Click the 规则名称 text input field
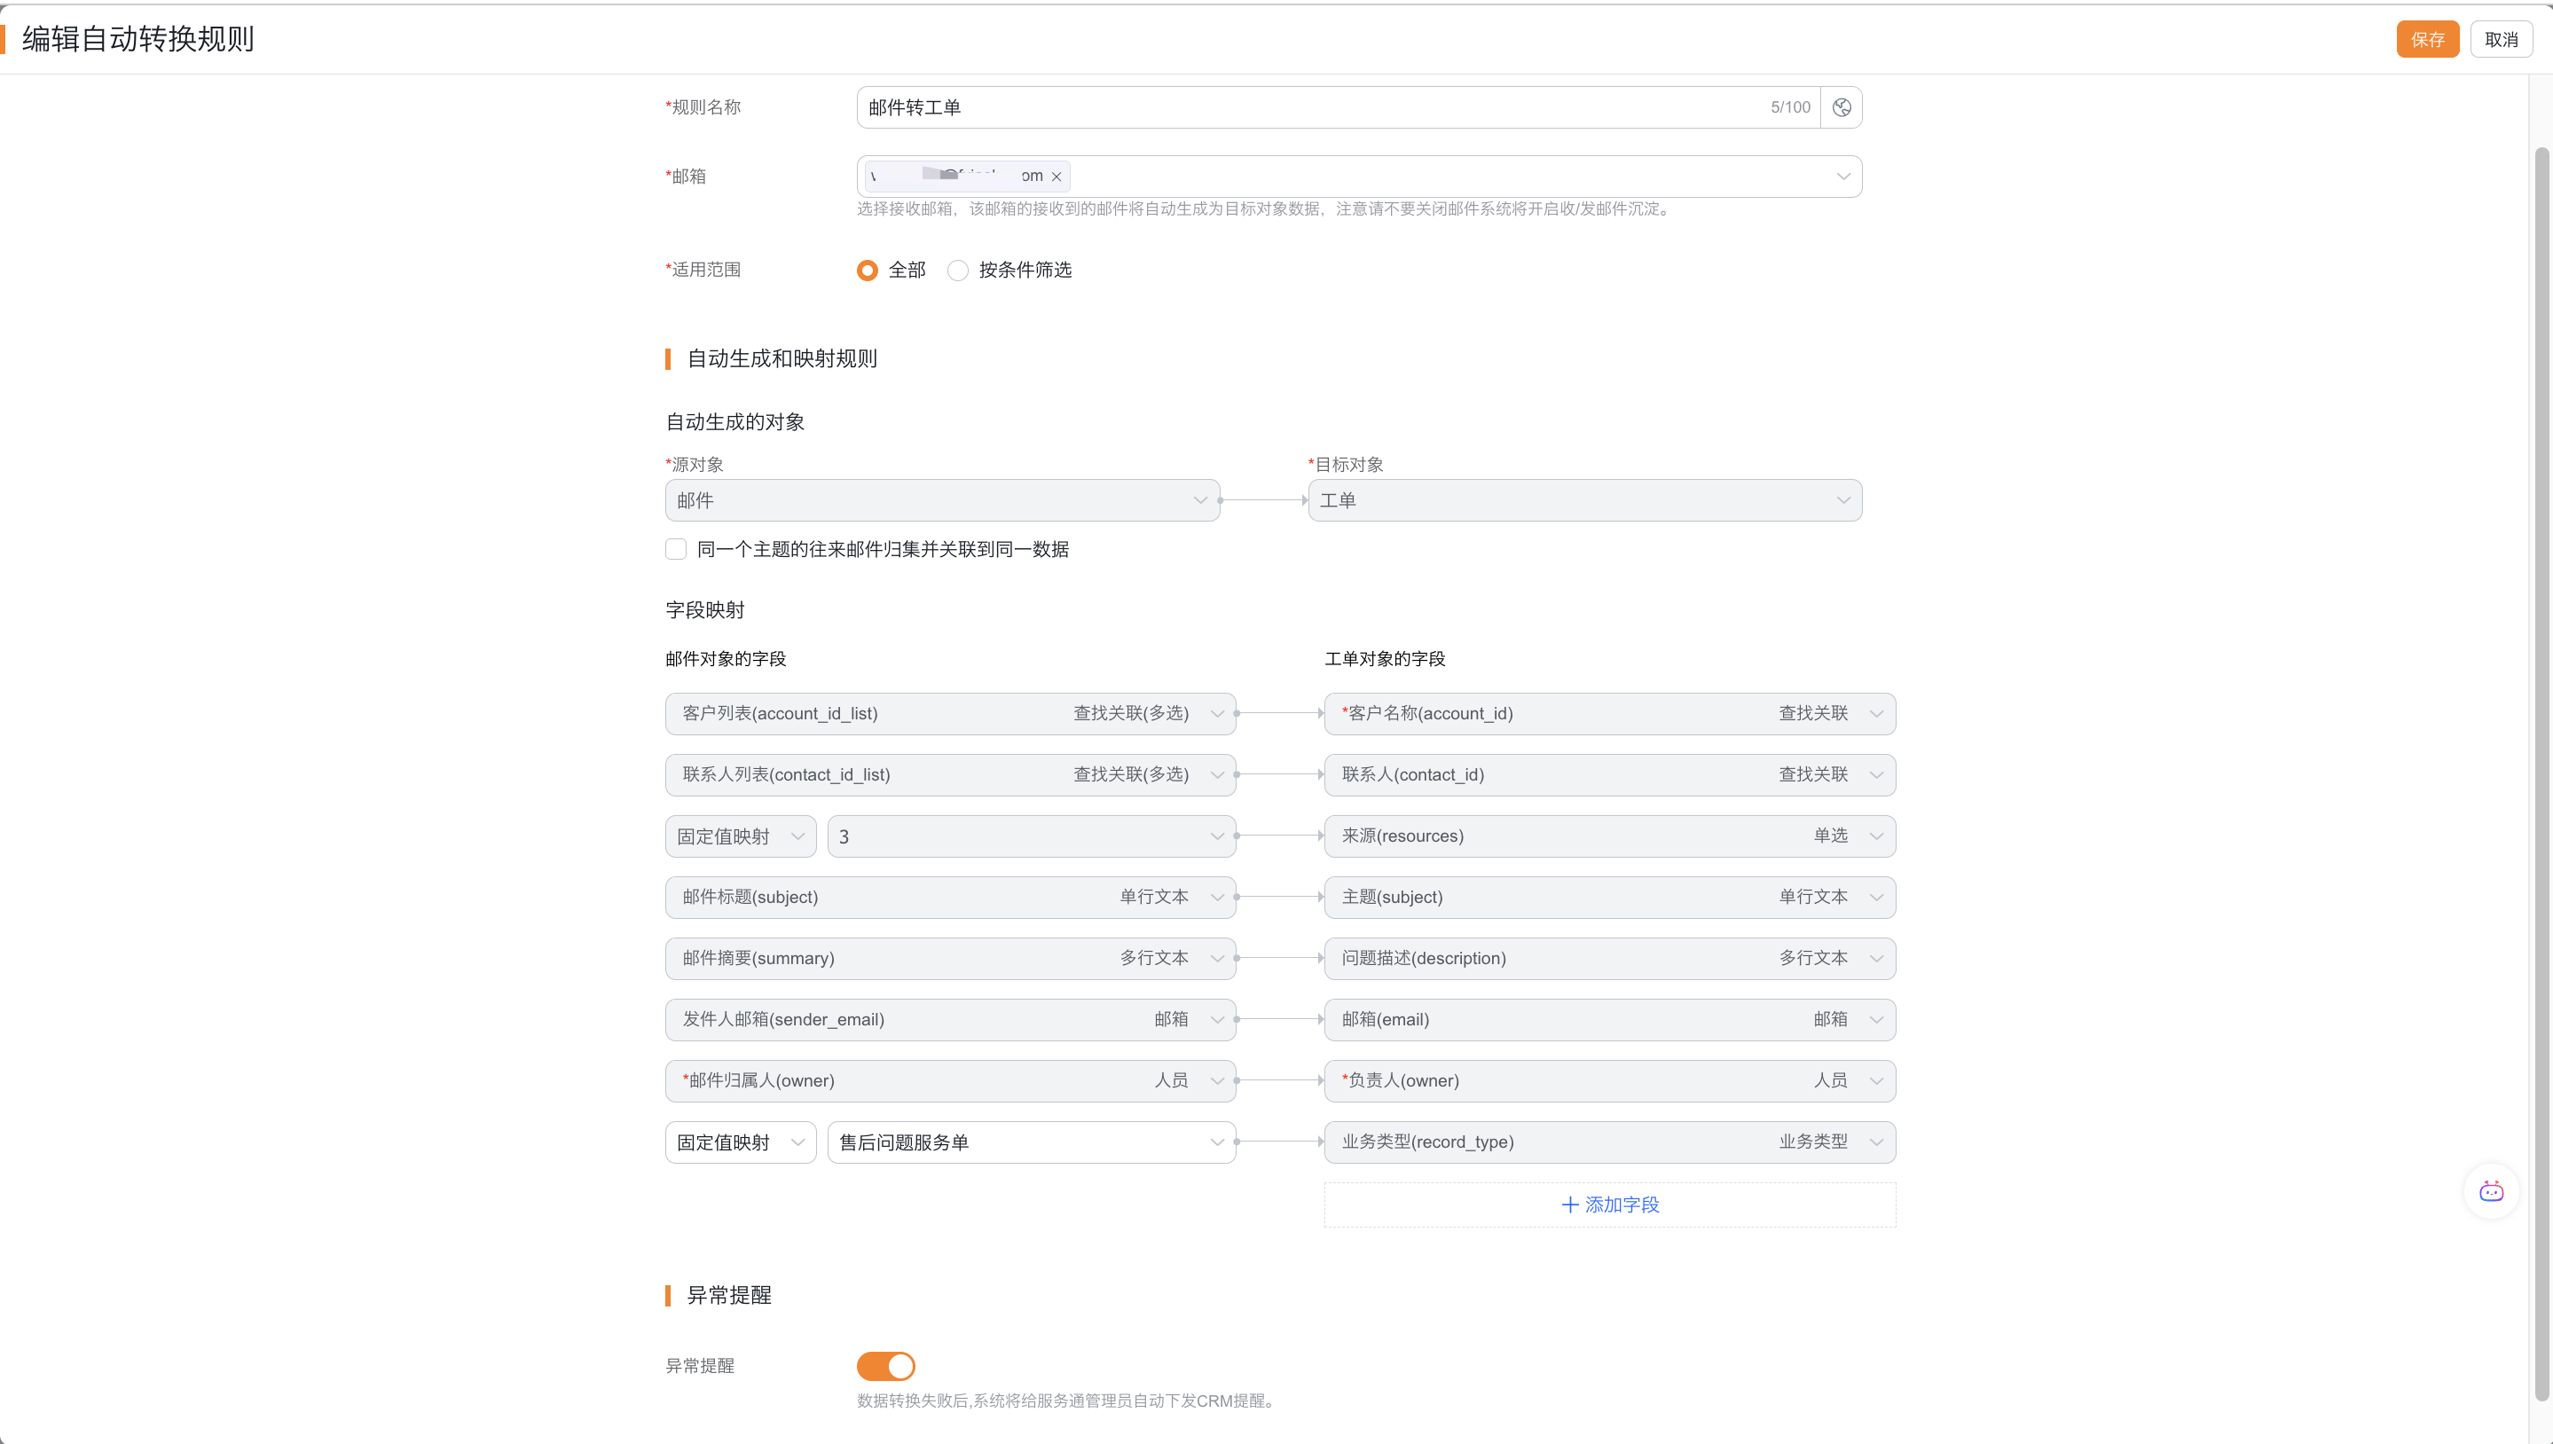 (1309, 107)
